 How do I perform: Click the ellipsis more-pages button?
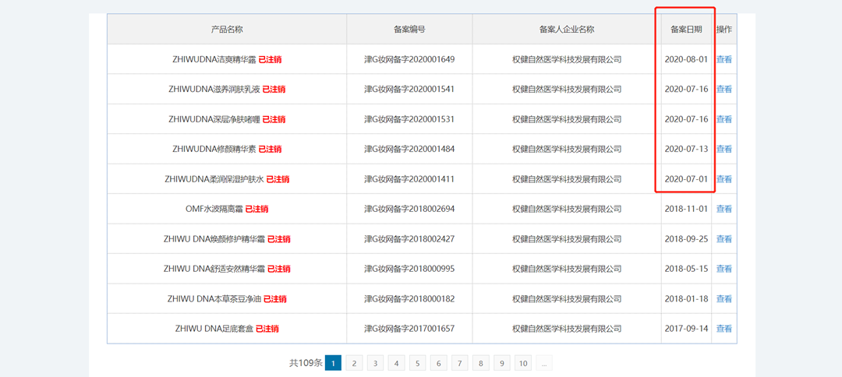[x=543, y=363]
